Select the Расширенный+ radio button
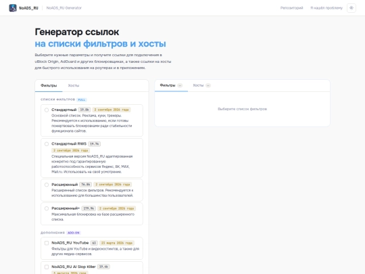 pos(47,208)
